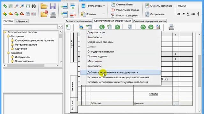Open the Ведомость расцеховки tab
This screenshot has width=204, height=114.
(79, 21)
